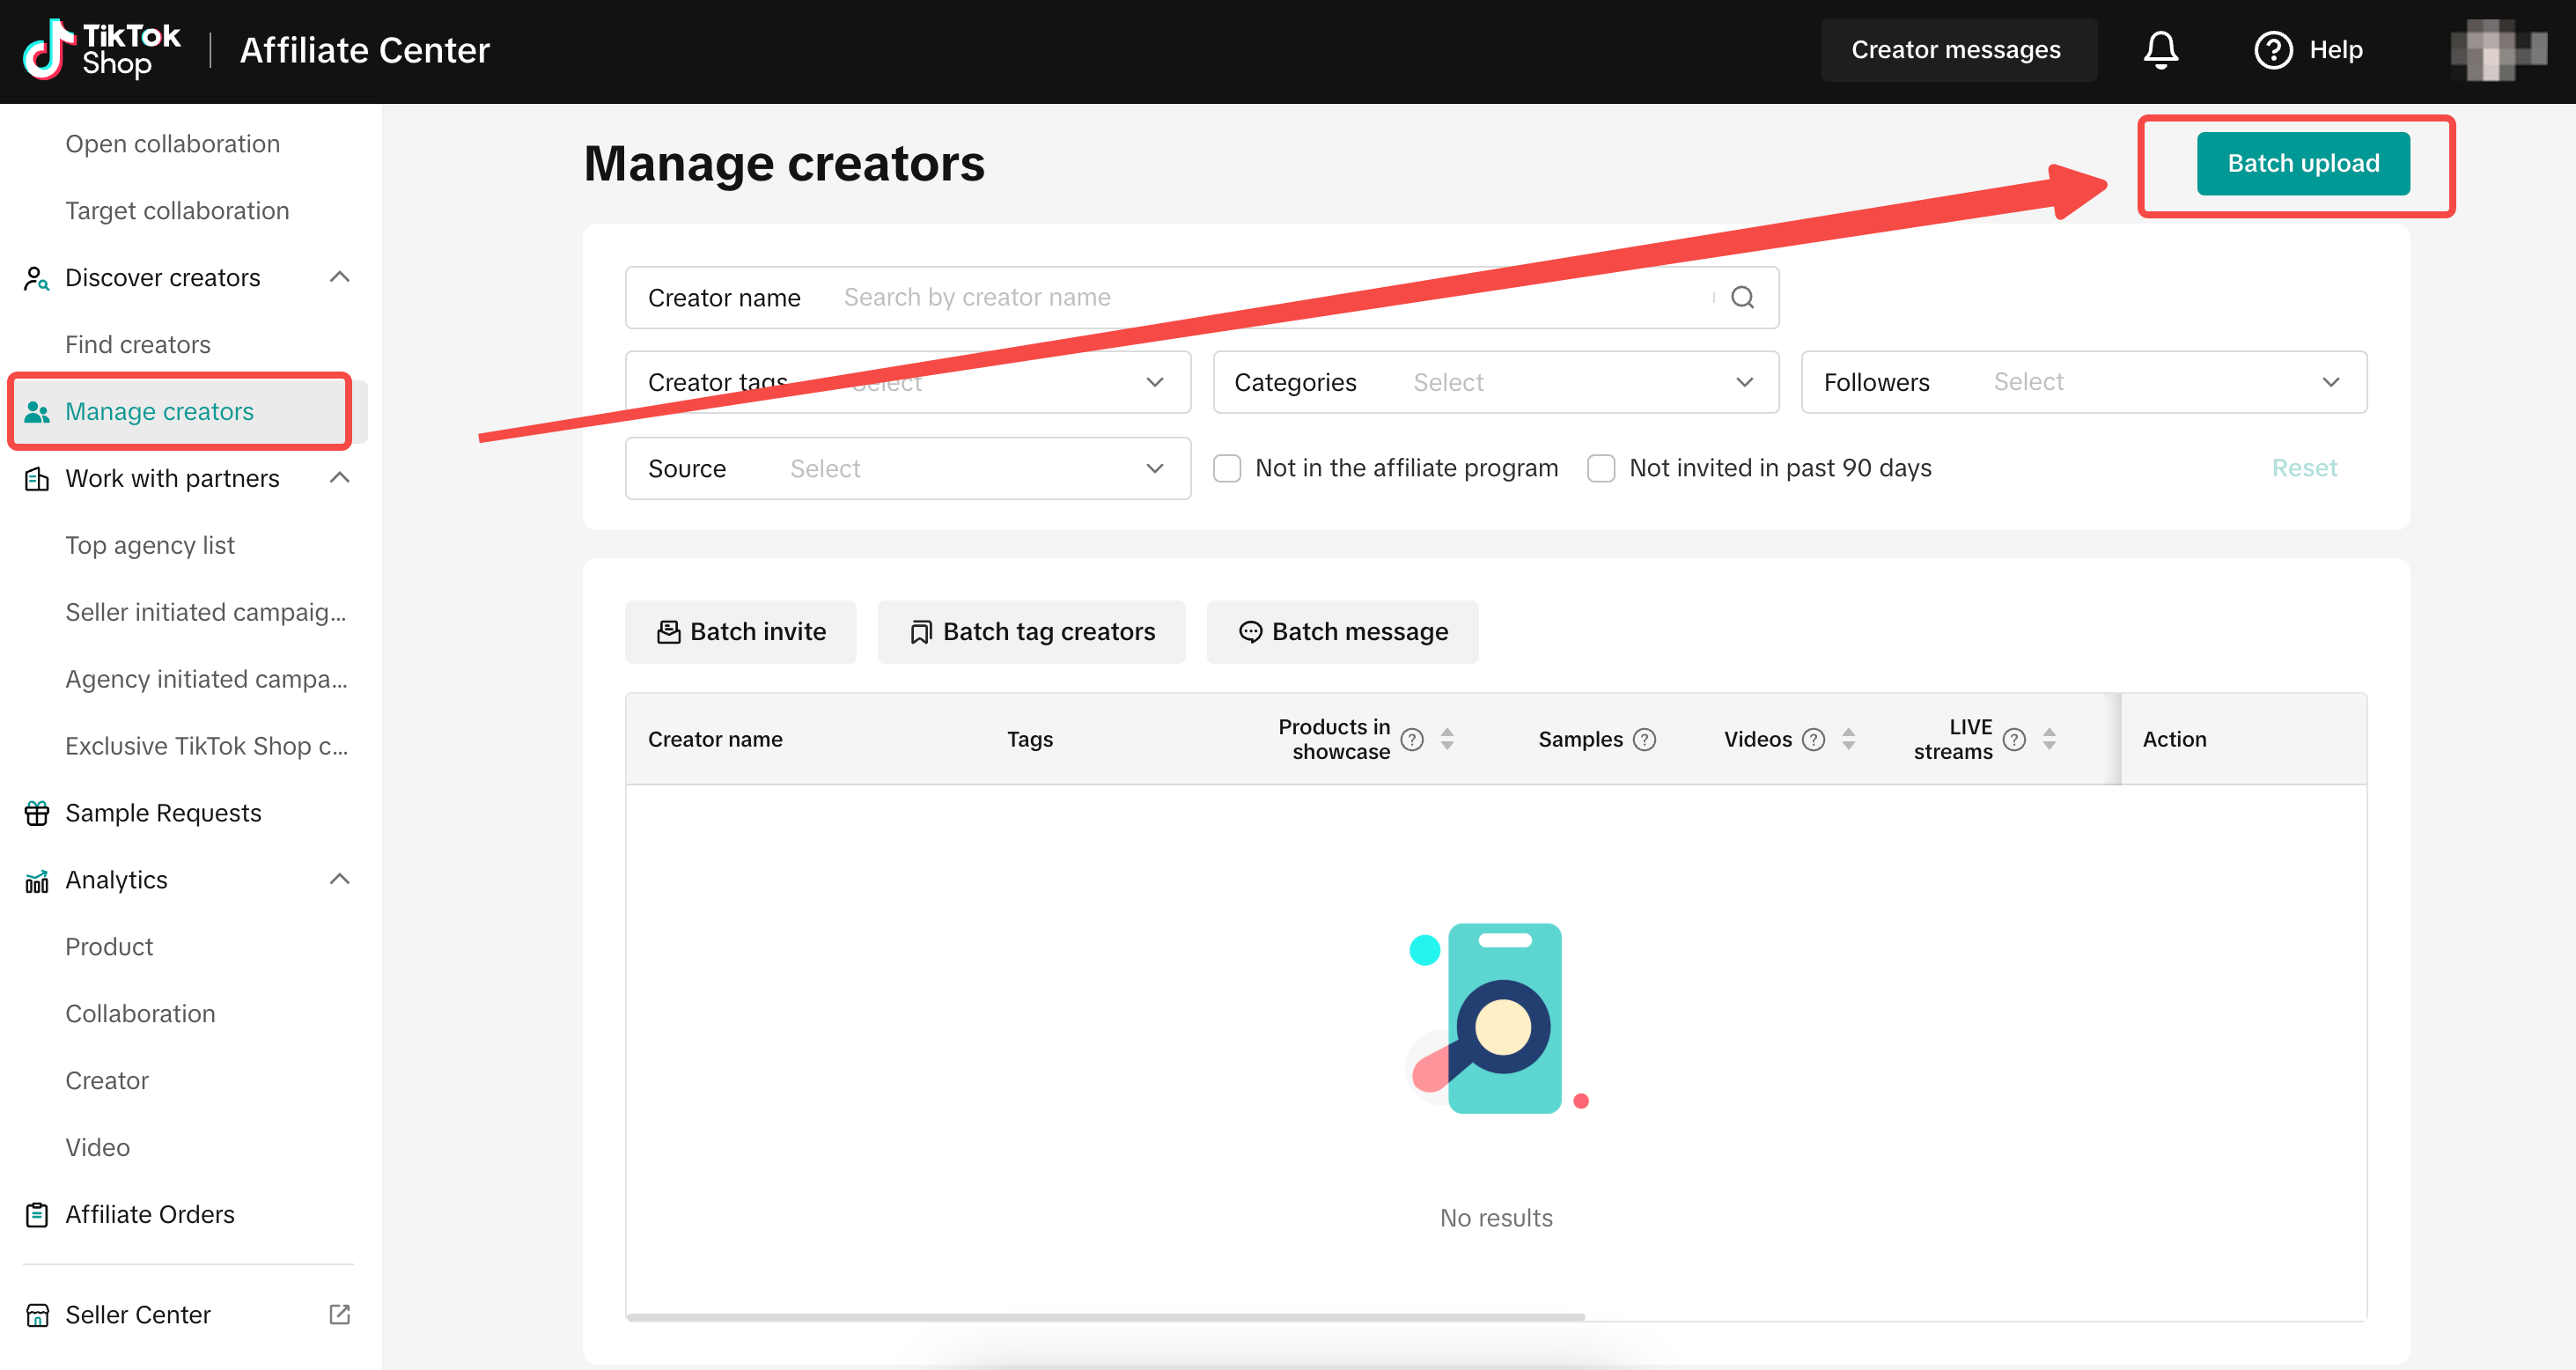Open Analytics Collaboration page
This screenshot has height=1370, width=2576.
point(140,1014)
